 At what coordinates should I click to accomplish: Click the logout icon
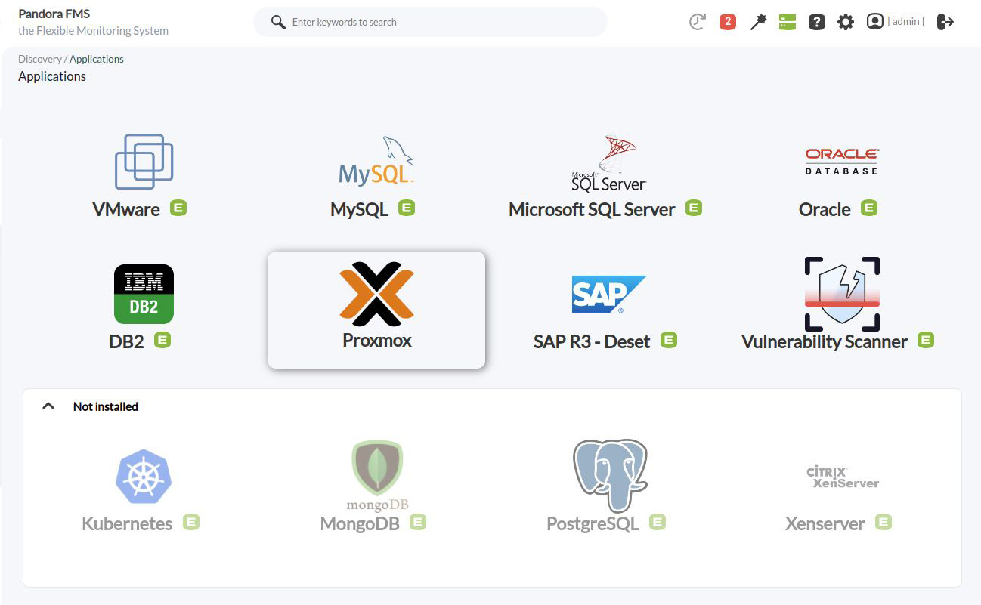(945, 22)
